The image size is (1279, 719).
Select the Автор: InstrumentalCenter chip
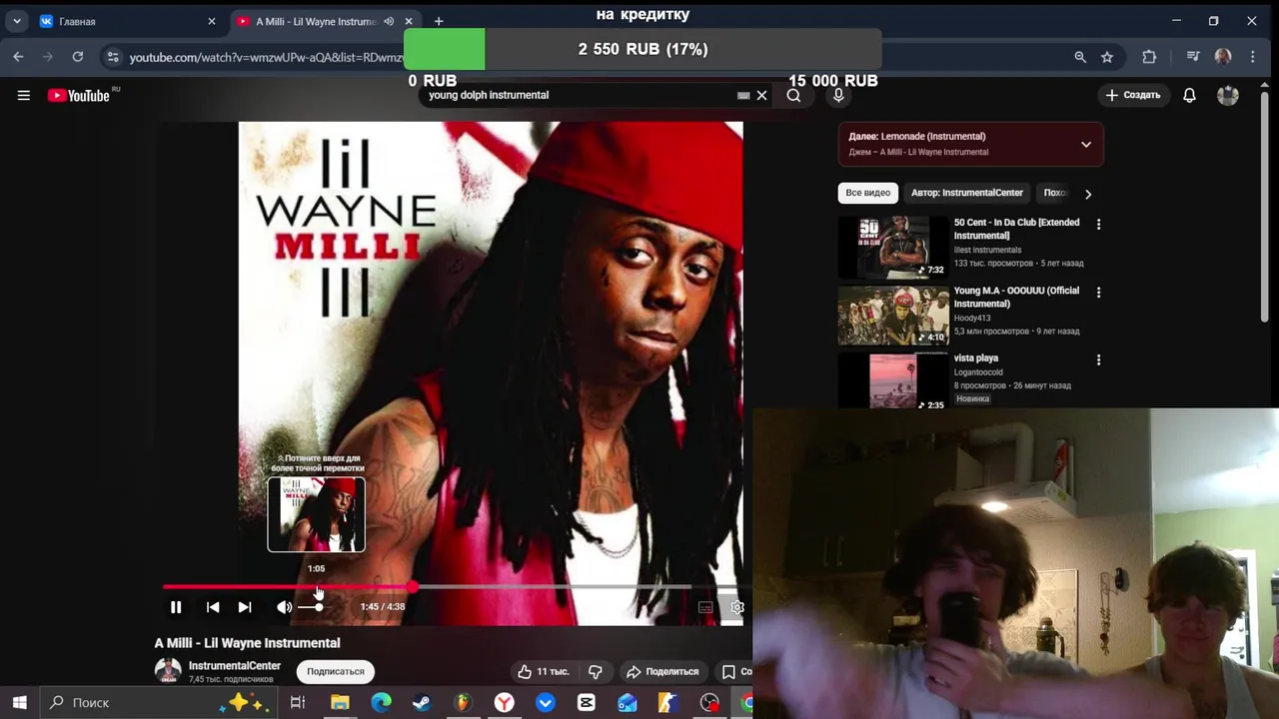[967, 193]
